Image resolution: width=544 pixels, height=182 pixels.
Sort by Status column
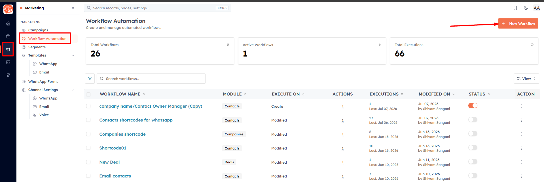(x=479, y=94)
